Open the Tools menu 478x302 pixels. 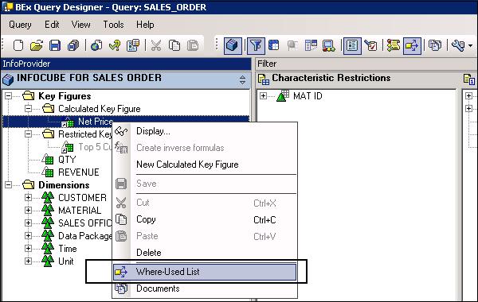pos(113,25)
